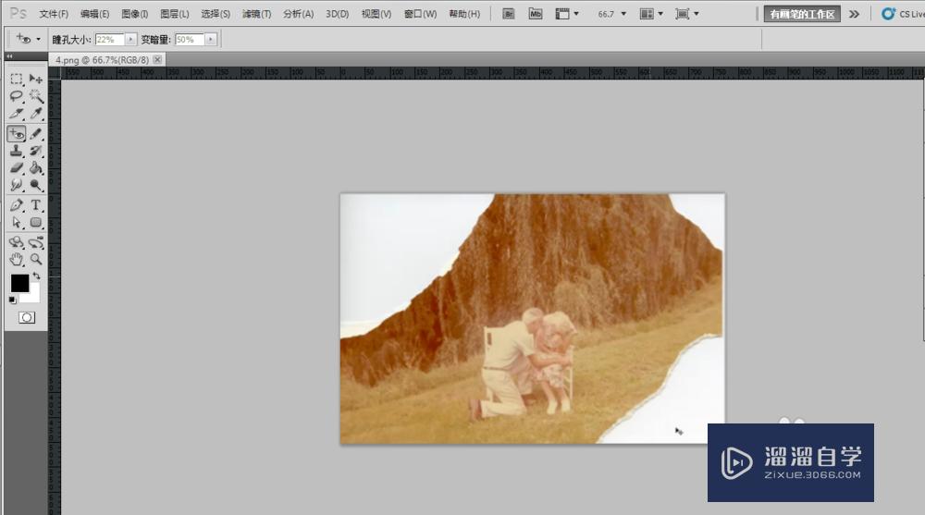Select the Pen tool
The image size is (925, 515).
pyautogui.click(x=17, y=205)
